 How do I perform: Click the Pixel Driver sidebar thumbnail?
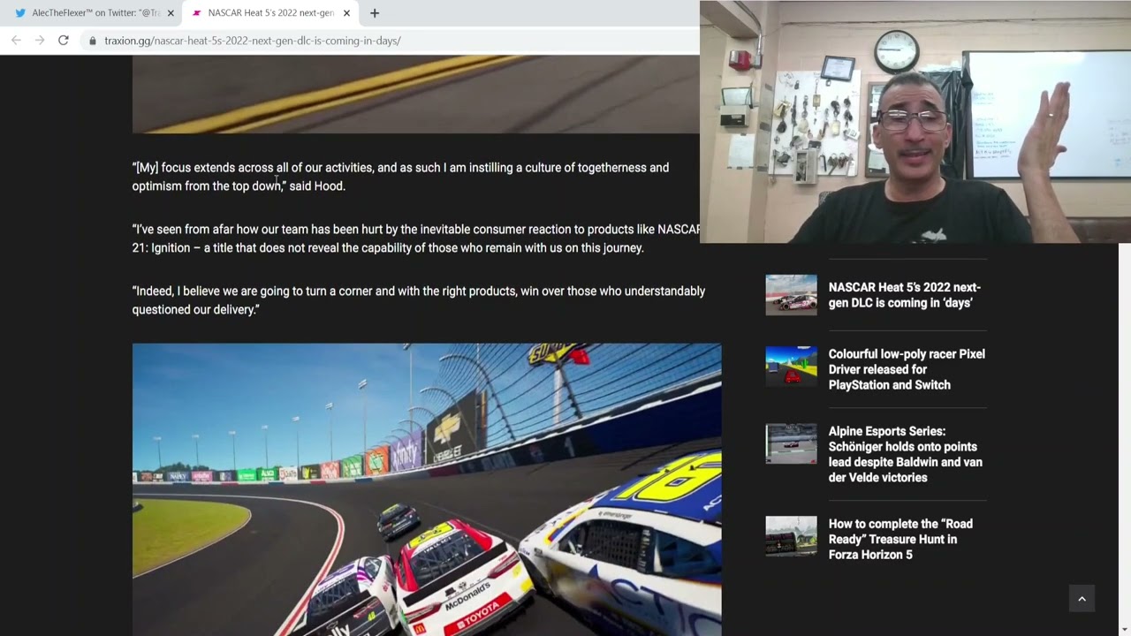click(791, 366)
